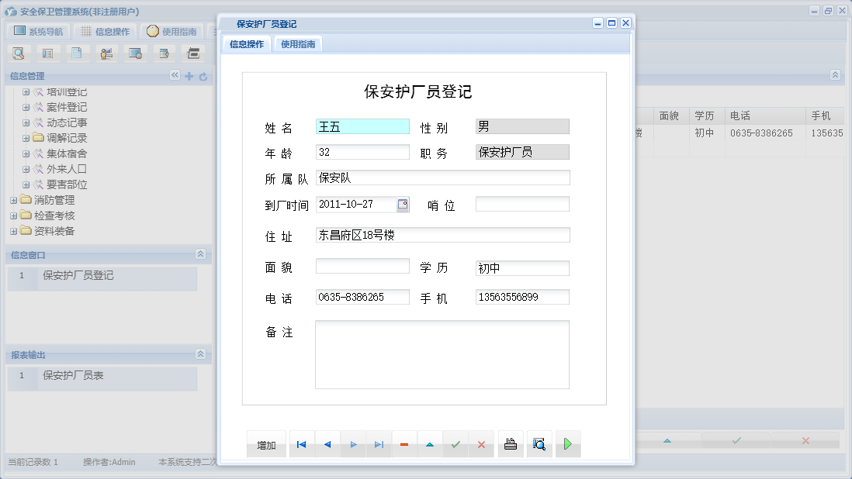Expand the 检查考核 folder node

(12, 215)
